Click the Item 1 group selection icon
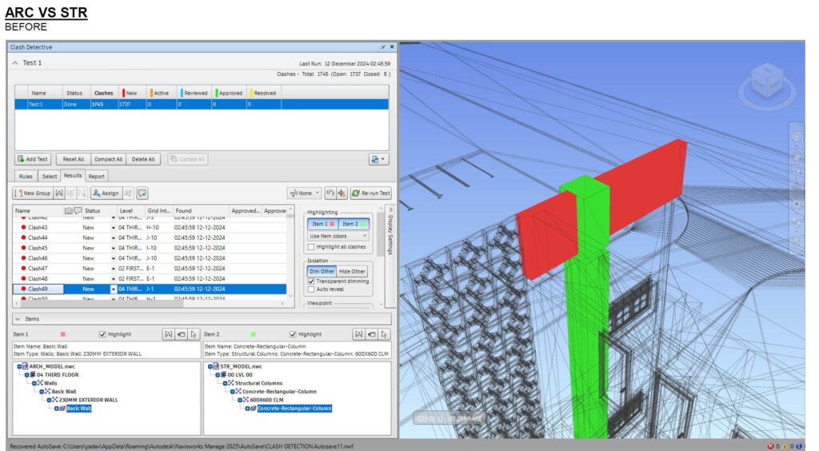Image resolution: width=819 pixels, height=451 pixels. coord(168,334)
